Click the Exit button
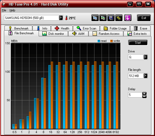Screen dimensions: 155x136 (144, 18)
